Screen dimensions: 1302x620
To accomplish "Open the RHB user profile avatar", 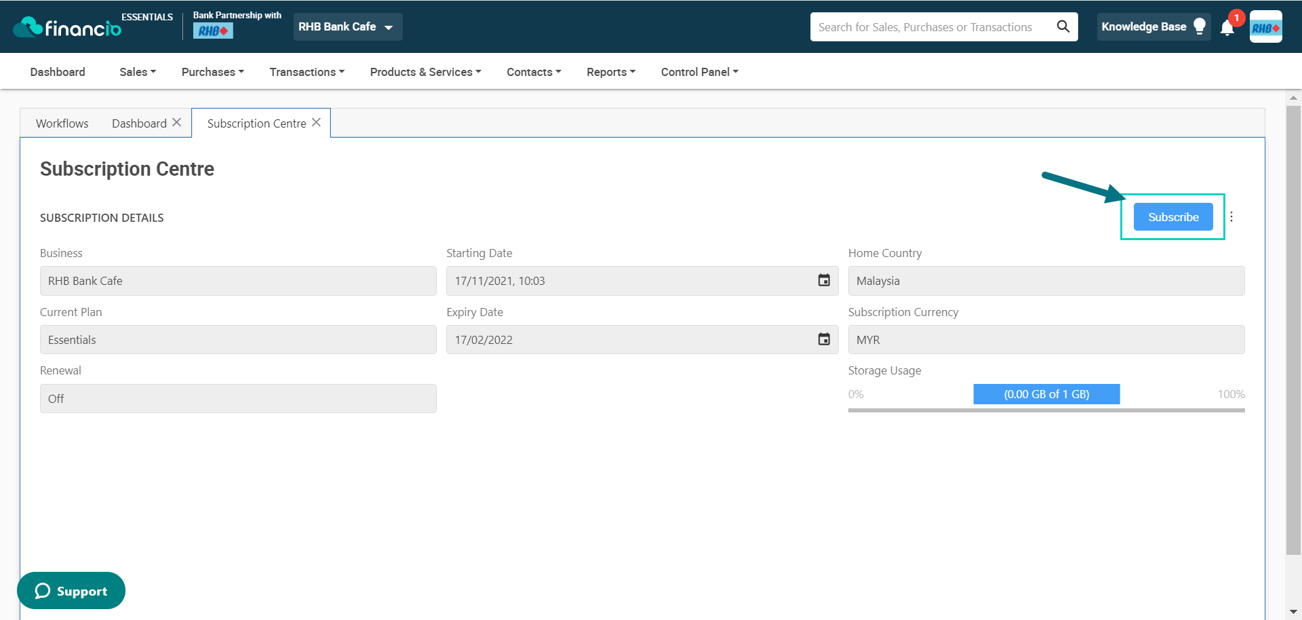I will pyautogui.click(x=1265, y=27).
